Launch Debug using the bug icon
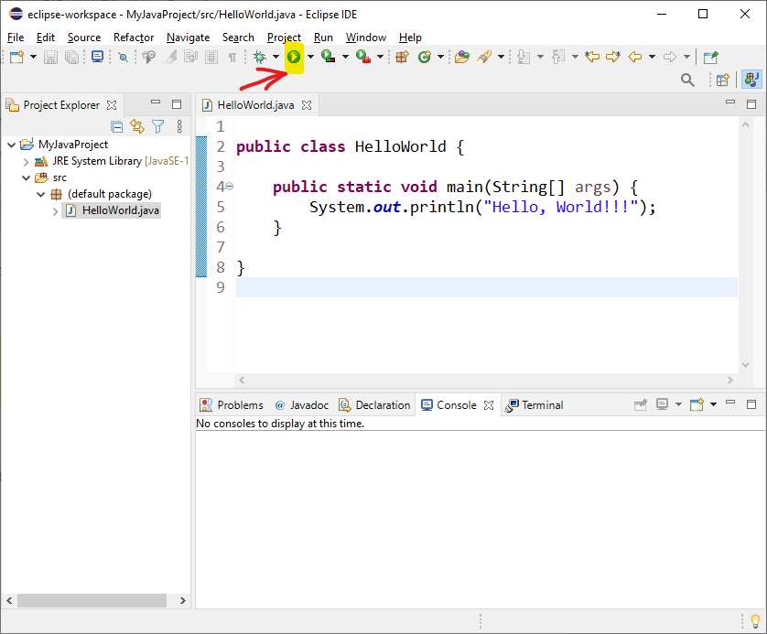The image size is (767, 634). pyautogui.click(x=257, y=57)
